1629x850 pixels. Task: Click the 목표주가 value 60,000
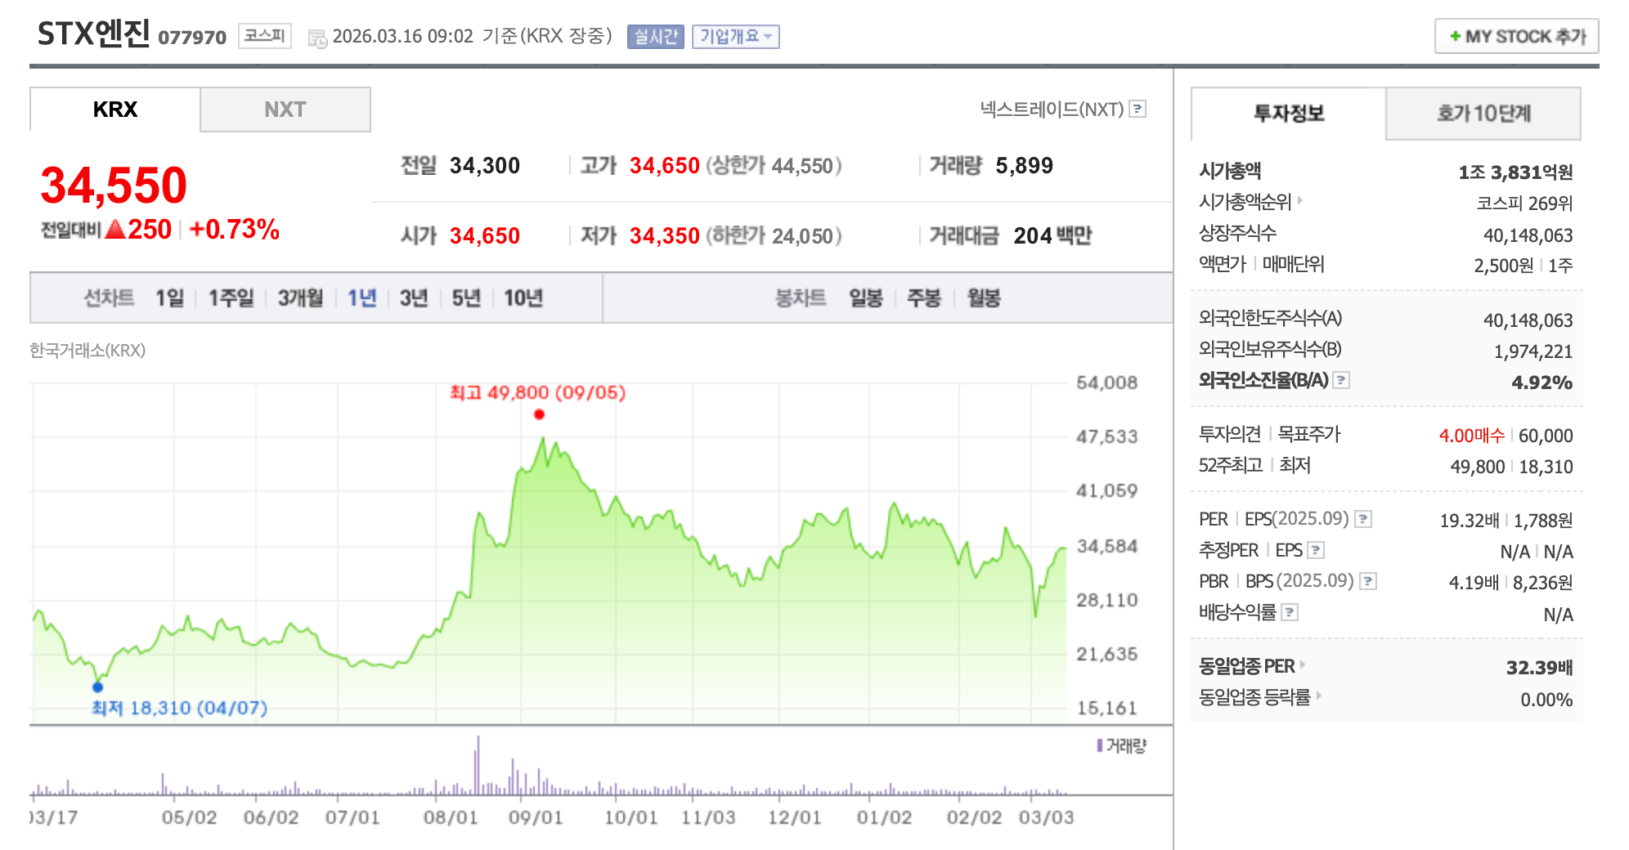point(1546,436)
